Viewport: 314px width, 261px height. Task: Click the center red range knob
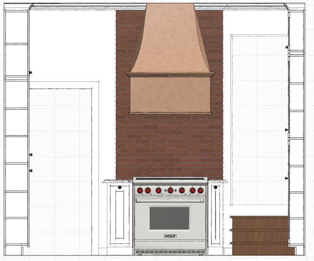coord(170,190)
